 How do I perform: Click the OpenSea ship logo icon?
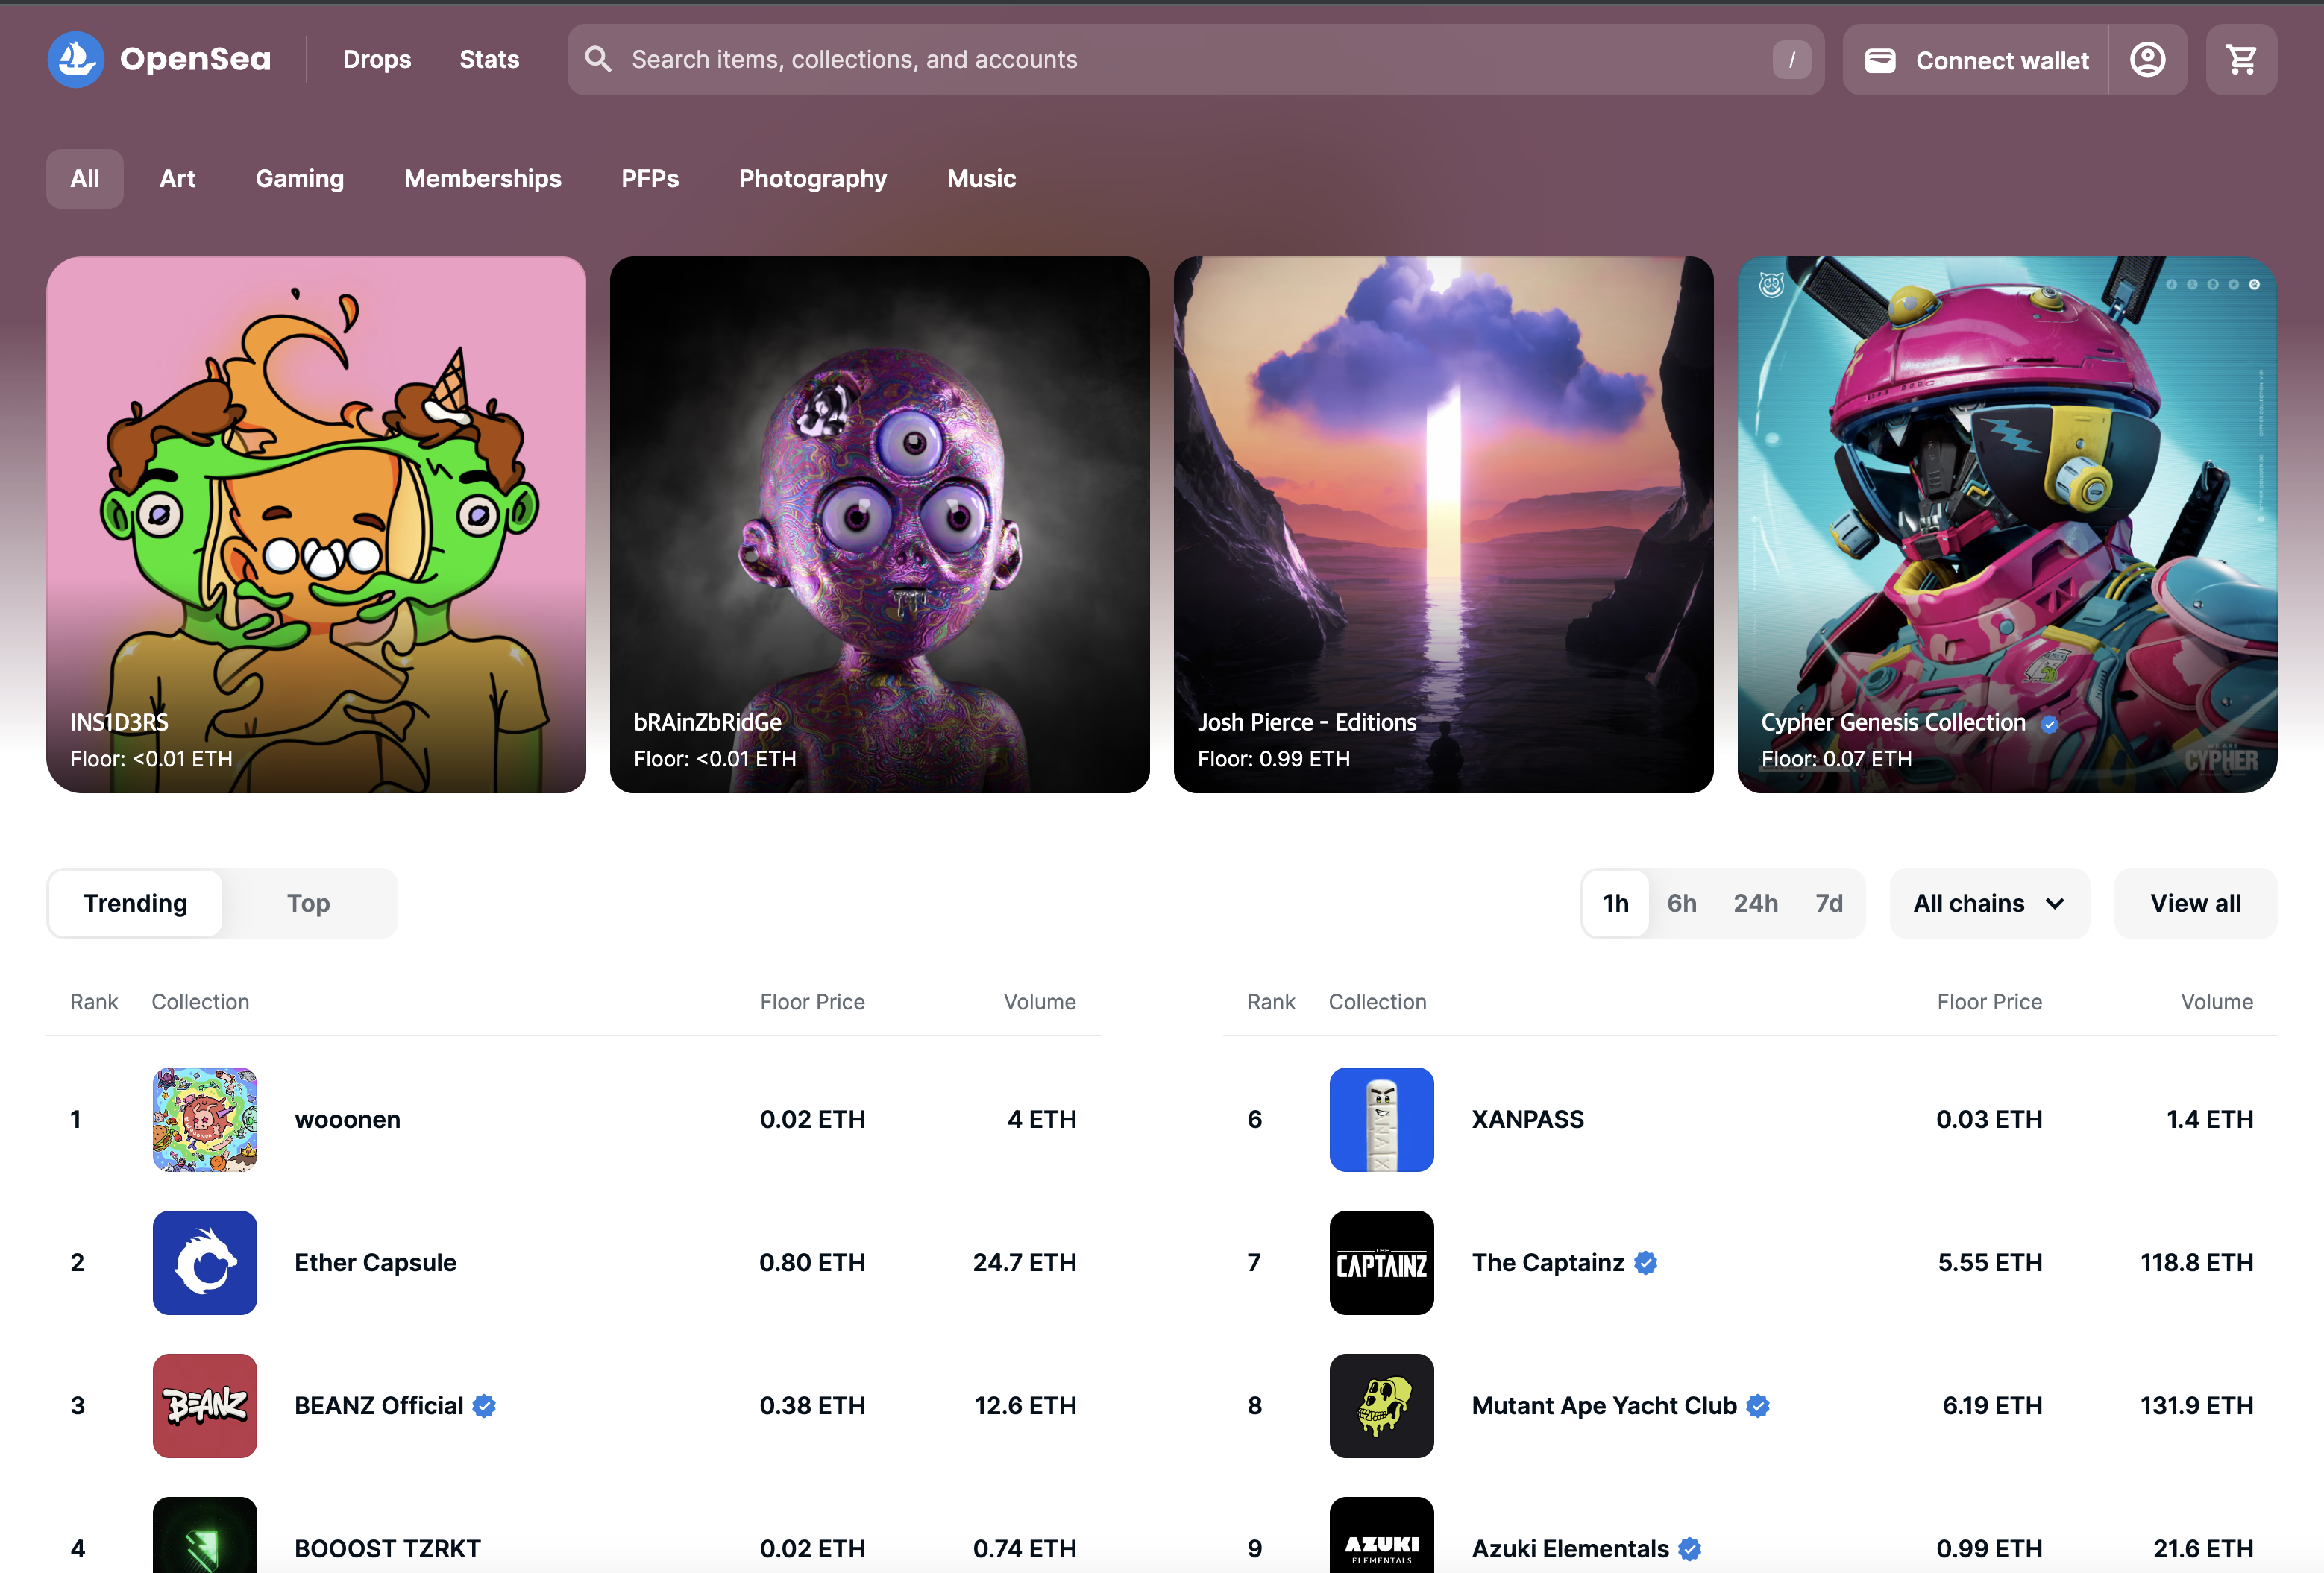pyautogui.click(x=76, y=59)
